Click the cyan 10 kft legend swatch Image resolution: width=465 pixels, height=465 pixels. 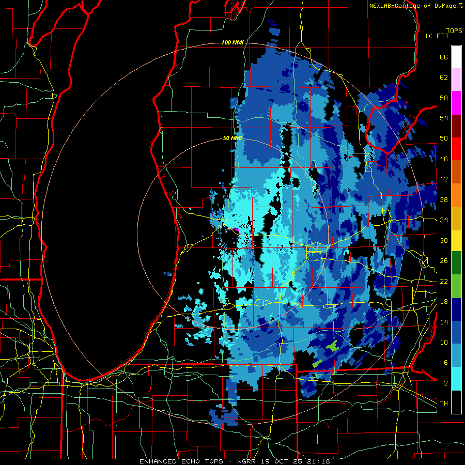pos(456,379)
